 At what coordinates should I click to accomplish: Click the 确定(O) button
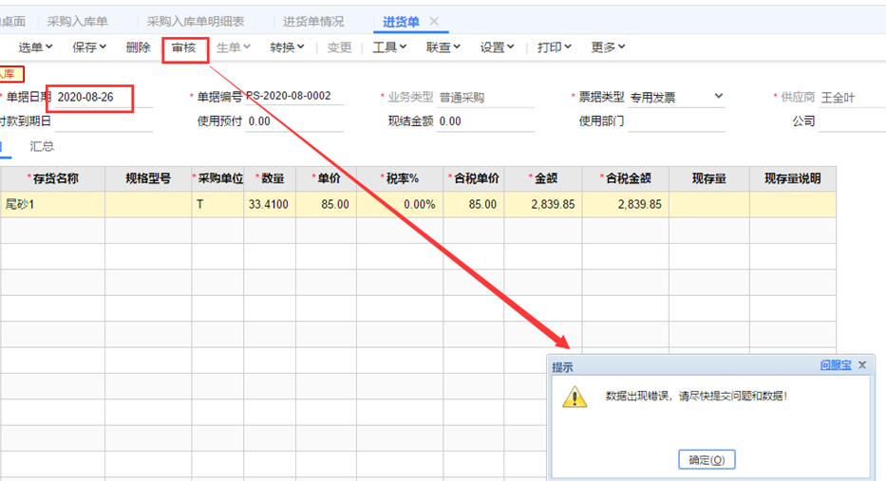click(x=707, y=459)
